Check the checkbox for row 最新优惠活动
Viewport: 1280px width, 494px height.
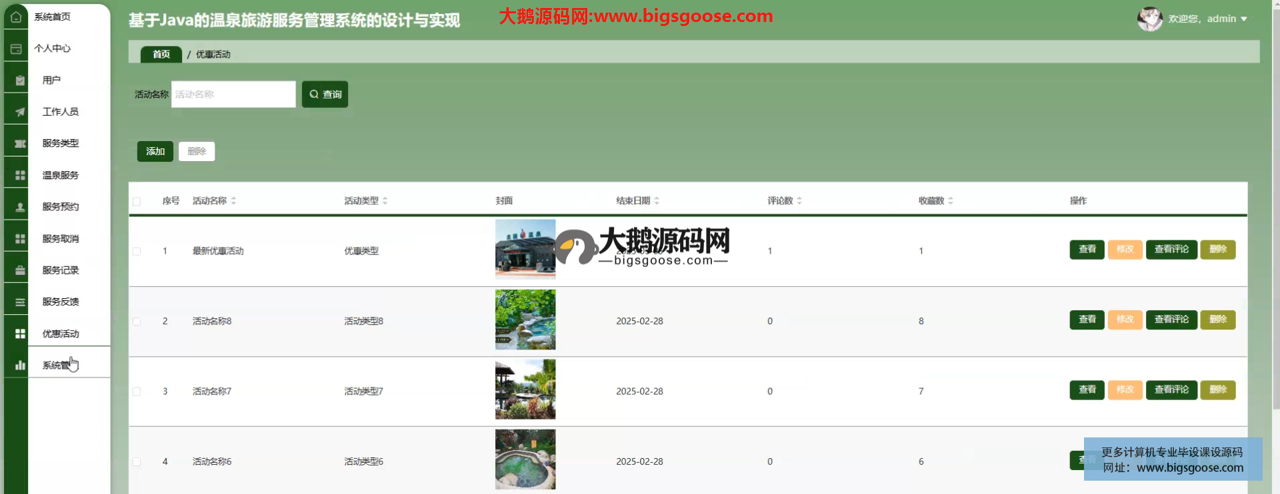point(137,252)
